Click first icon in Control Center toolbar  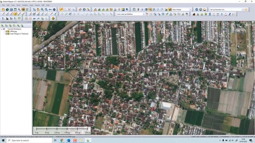point(2,25)
